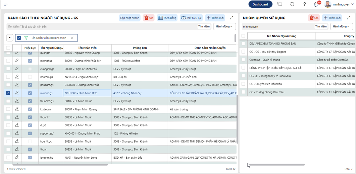The image size is (356, 174).
Task: Select all in Nhóm Quyền header checkbox
Action: tap(243, 36)
